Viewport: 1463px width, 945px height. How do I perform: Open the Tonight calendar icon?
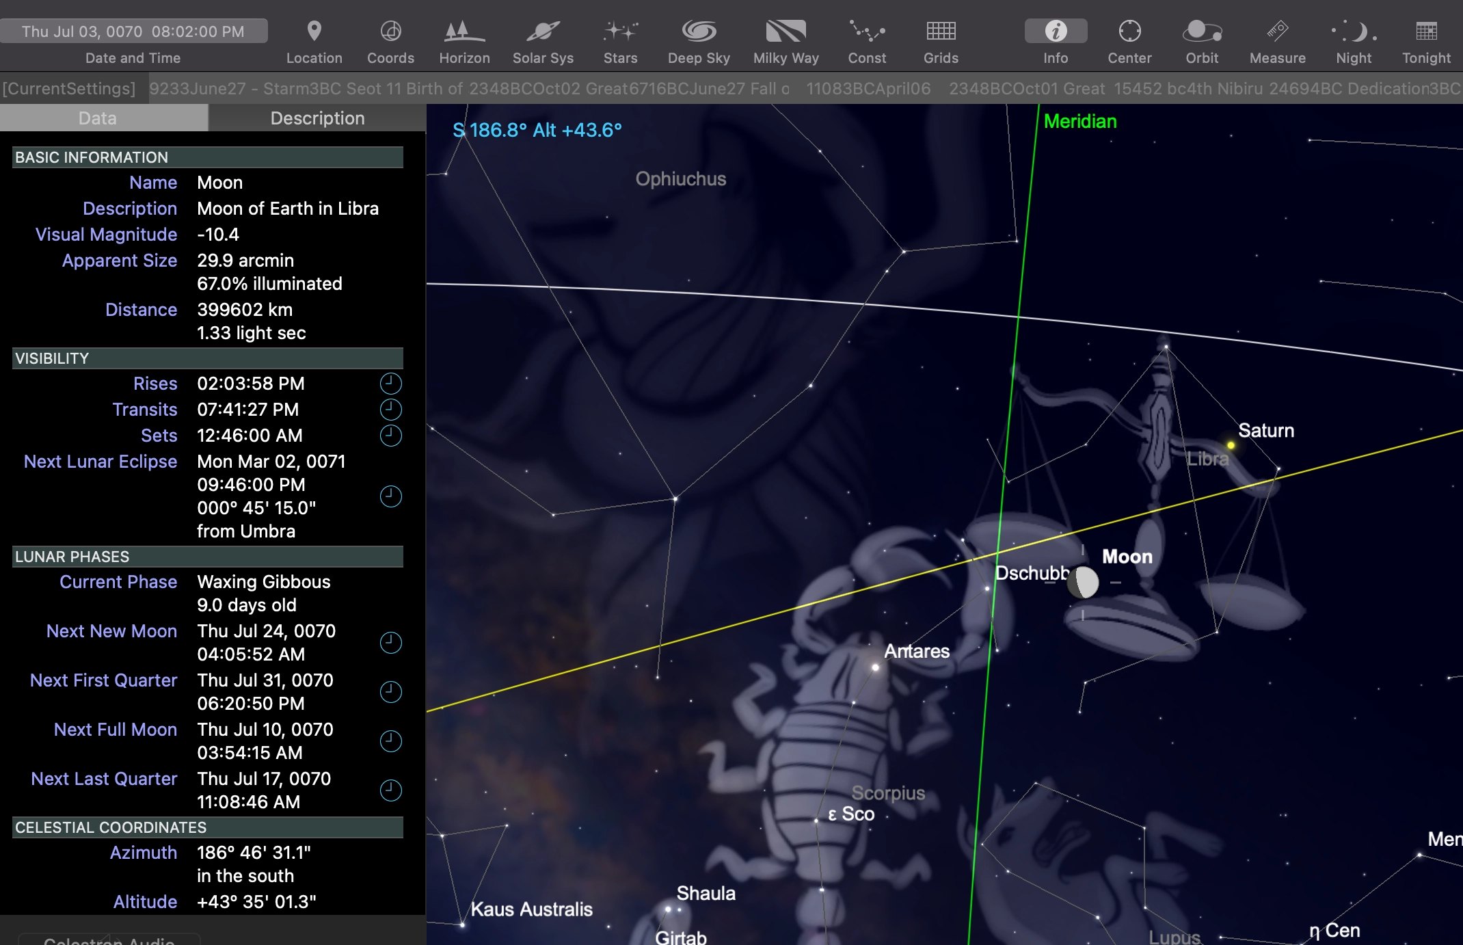pos(1426,31)
